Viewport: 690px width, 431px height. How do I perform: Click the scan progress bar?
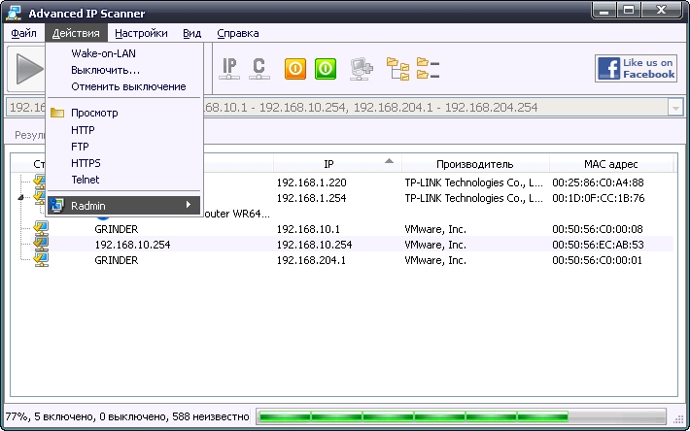click(x=462, y=416)
